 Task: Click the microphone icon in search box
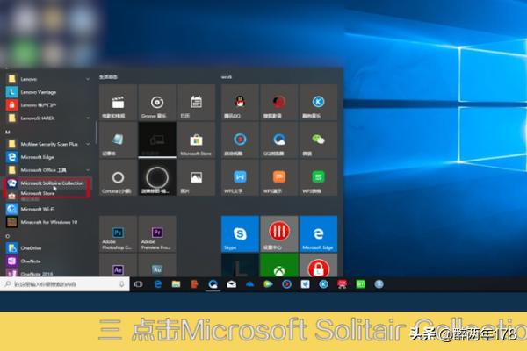[x=122, y=284]
